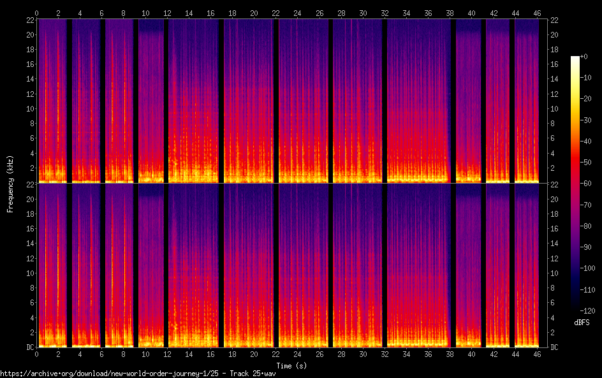Click the "DC" label at bottom right
The image size is (602, 378).
click(555, 347)
